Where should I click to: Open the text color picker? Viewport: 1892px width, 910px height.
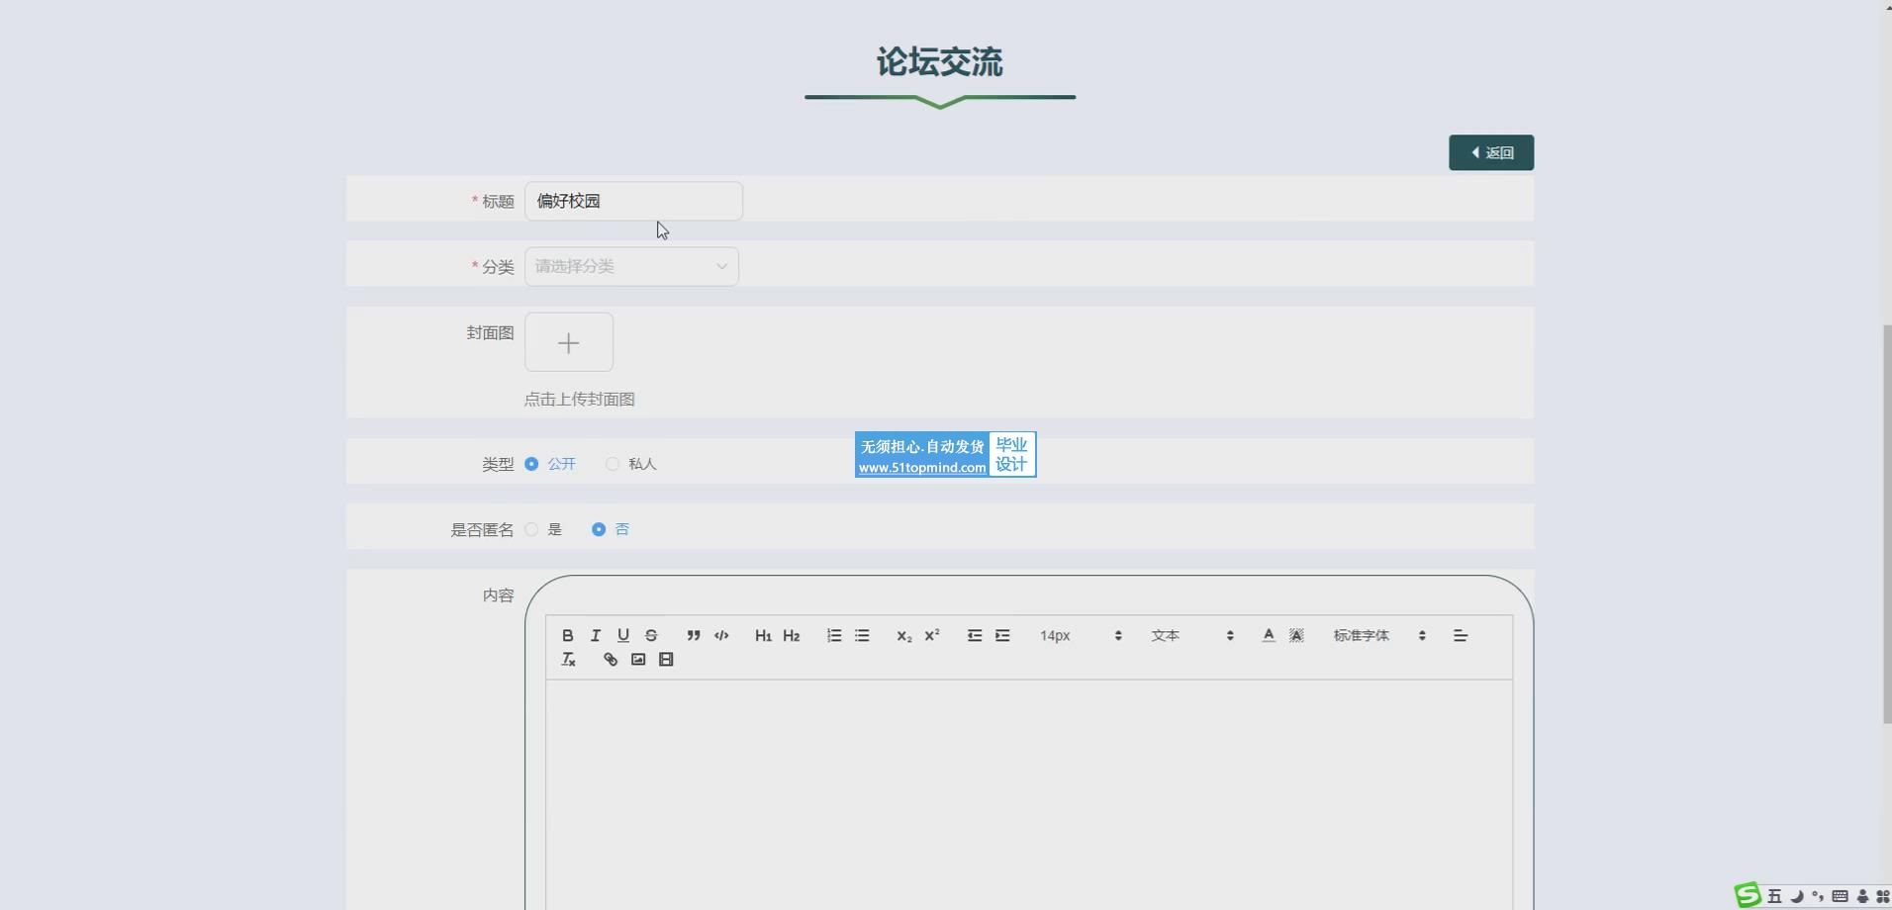1269,636
